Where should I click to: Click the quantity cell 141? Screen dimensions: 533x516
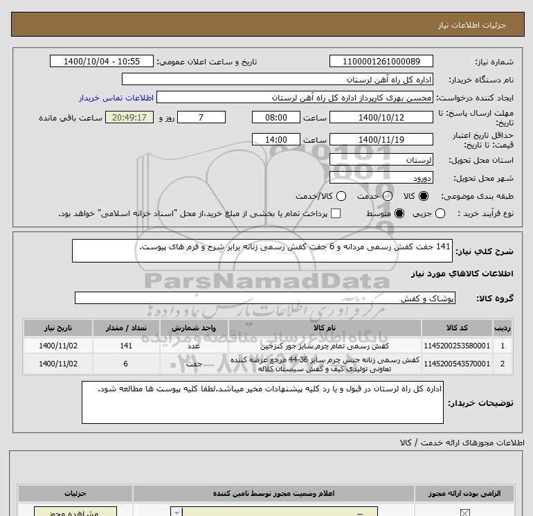point(126,346)
